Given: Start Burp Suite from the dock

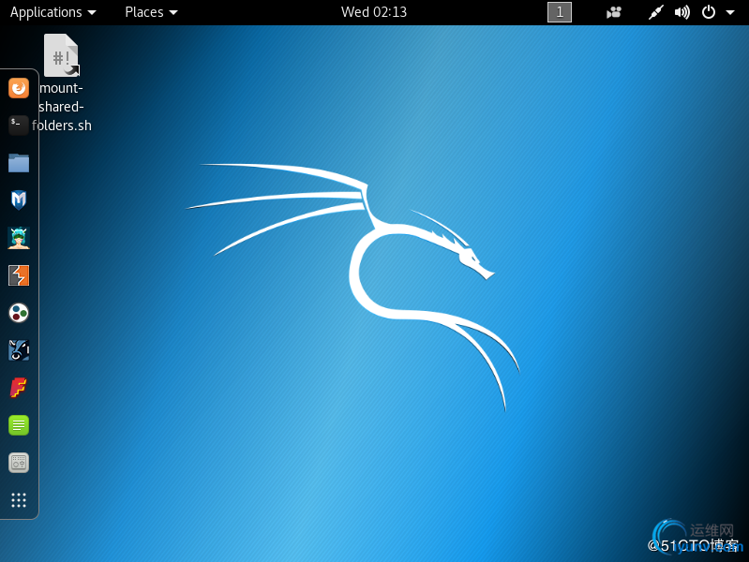Looking at the screenshot, I should tap(19, 275).
